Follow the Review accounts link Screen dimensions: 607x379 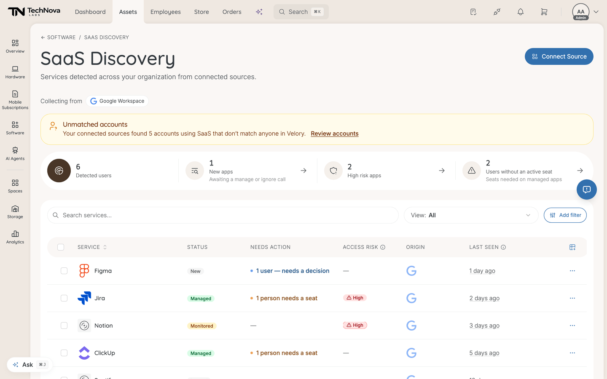(x=335, y=133)
